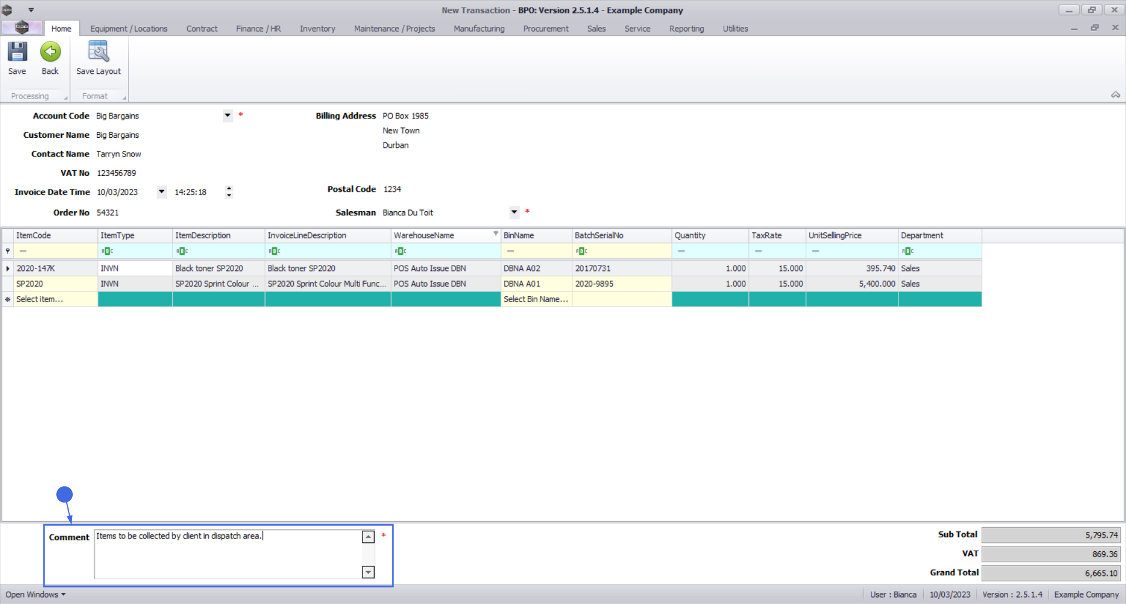Increase the invoice time with up spinner

[x=229, y=189]
